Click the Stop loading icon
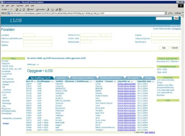This screenshot has height=136, width=185. point(17,9)
